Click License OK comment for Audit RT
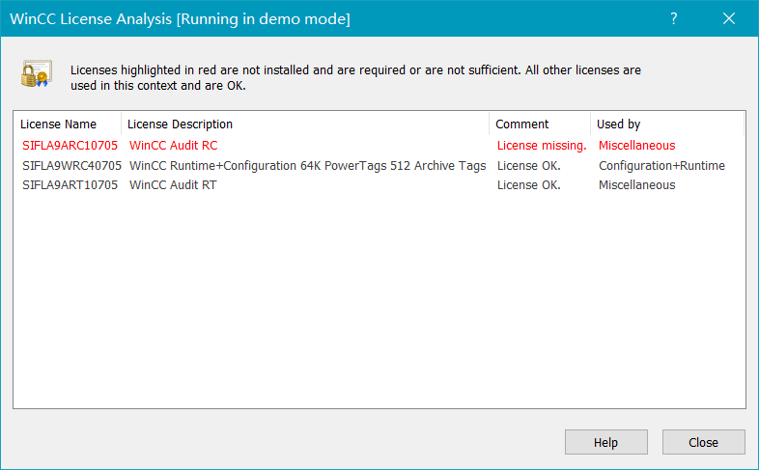This screenshot has width=759, height=470. tap(529, 185)
